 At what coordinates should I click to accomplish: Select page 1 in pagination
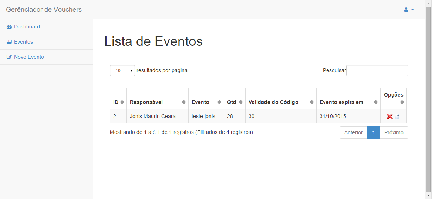click(374, 132)
